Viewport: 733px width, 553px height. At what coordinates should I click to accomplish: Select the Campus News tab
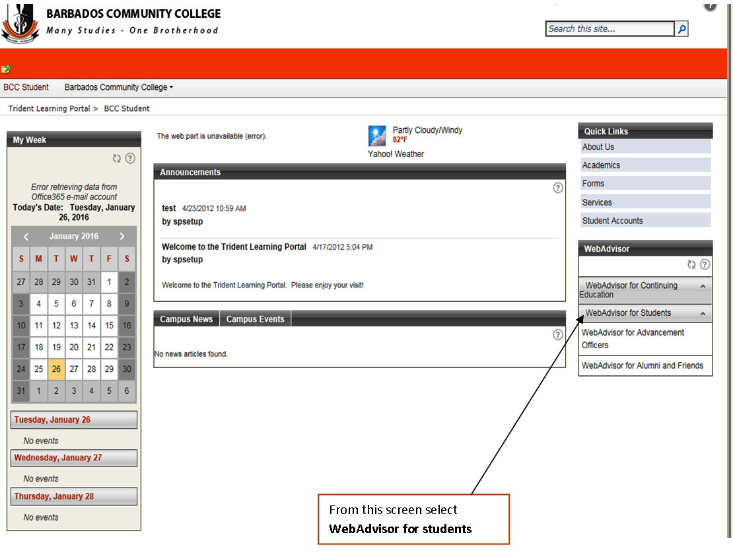tap(186, 319)
